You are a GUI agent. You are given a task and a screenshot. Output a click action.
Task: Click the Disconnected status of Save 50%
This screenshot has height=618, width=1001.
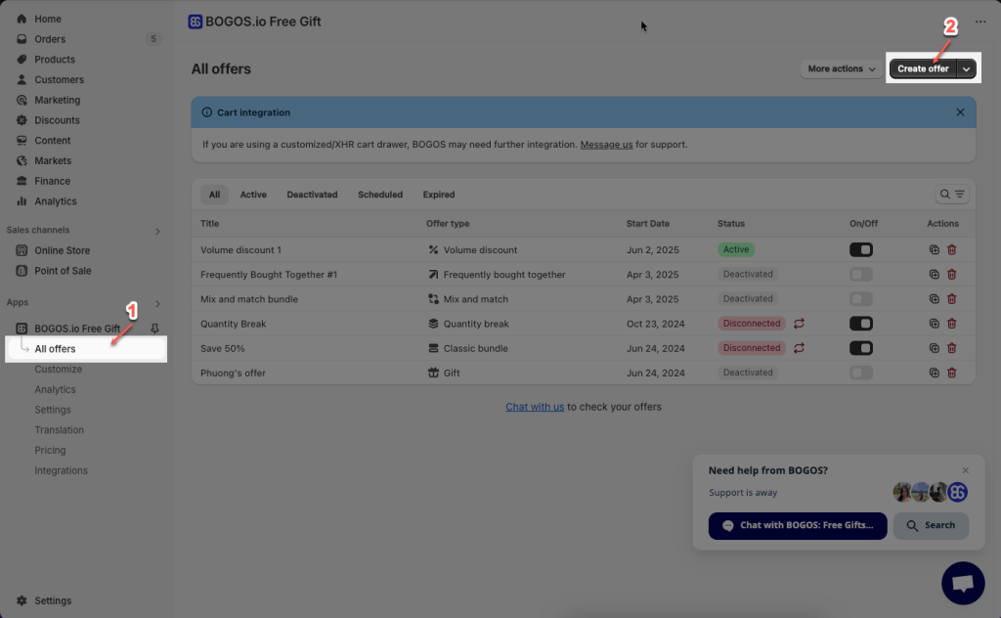coord(752,348)
